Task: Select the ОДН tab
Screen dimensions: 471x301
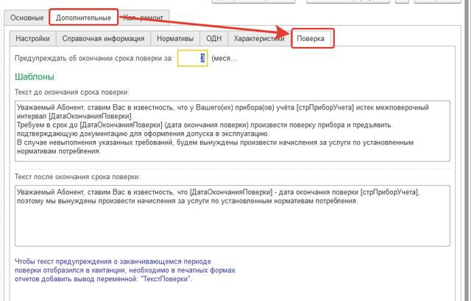Action: (213, 38)
